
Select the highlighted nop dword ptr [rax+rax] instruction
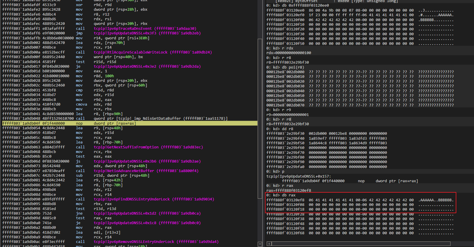[130, 123]
